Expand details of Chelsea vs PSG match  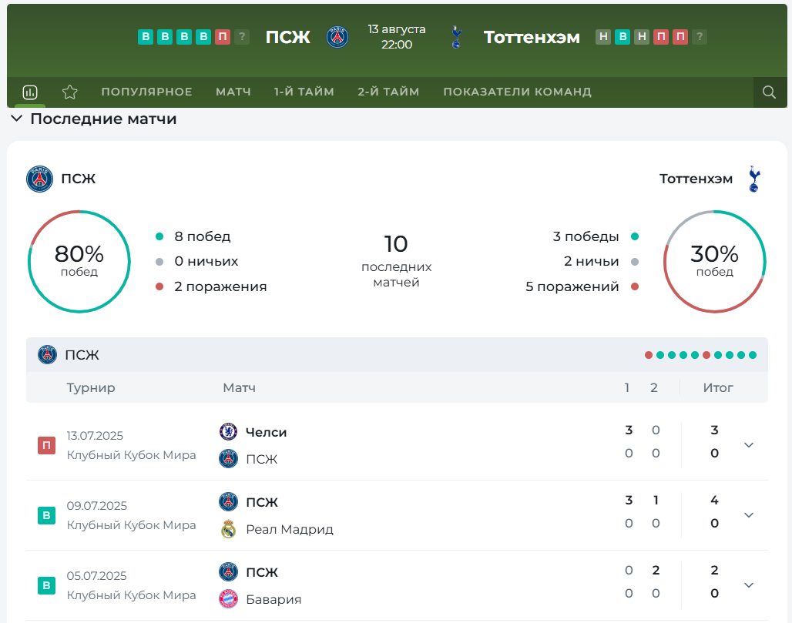tap(749, 445)
